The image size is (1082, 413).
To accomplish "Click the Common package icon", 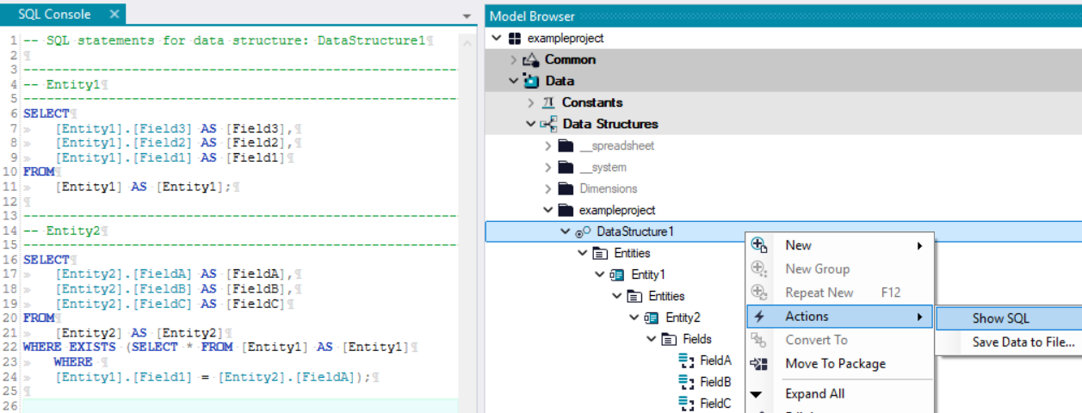I will [532, 59].
